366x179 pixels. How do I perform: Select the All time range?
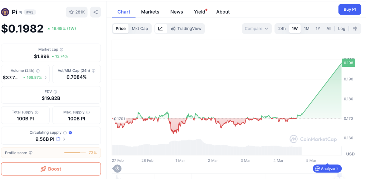(x=329, y=29)
